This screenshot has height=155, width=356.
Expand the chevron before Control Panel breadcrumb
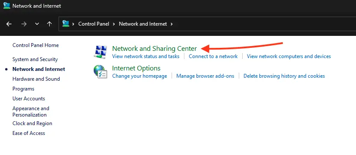(x=73, y=24)
